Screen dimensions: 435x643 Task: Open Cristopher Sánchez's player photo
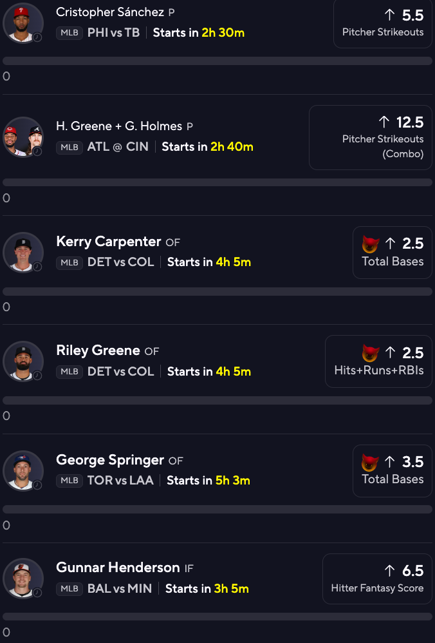click(23, 23)
